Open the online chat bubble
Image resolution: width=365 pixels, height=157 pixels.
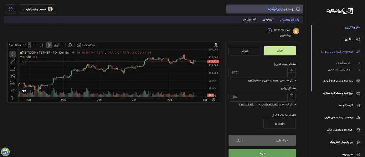[5, 151]
